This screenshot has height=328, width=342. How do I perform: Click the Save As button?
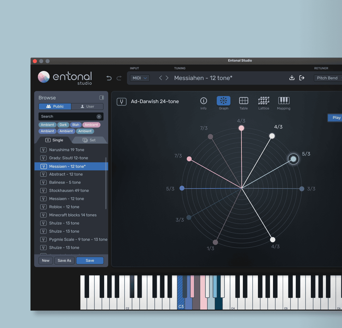[x=64, y=260]
